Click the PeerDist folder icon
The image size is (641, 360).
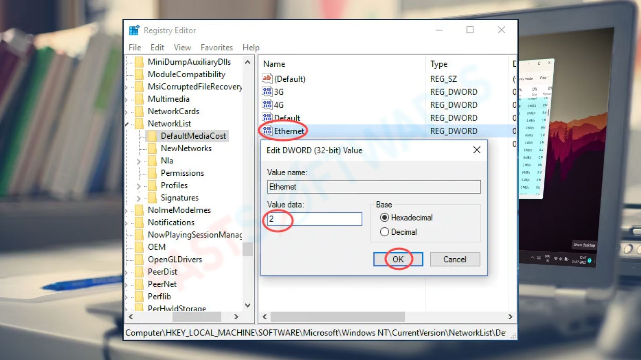coord(139,272)
